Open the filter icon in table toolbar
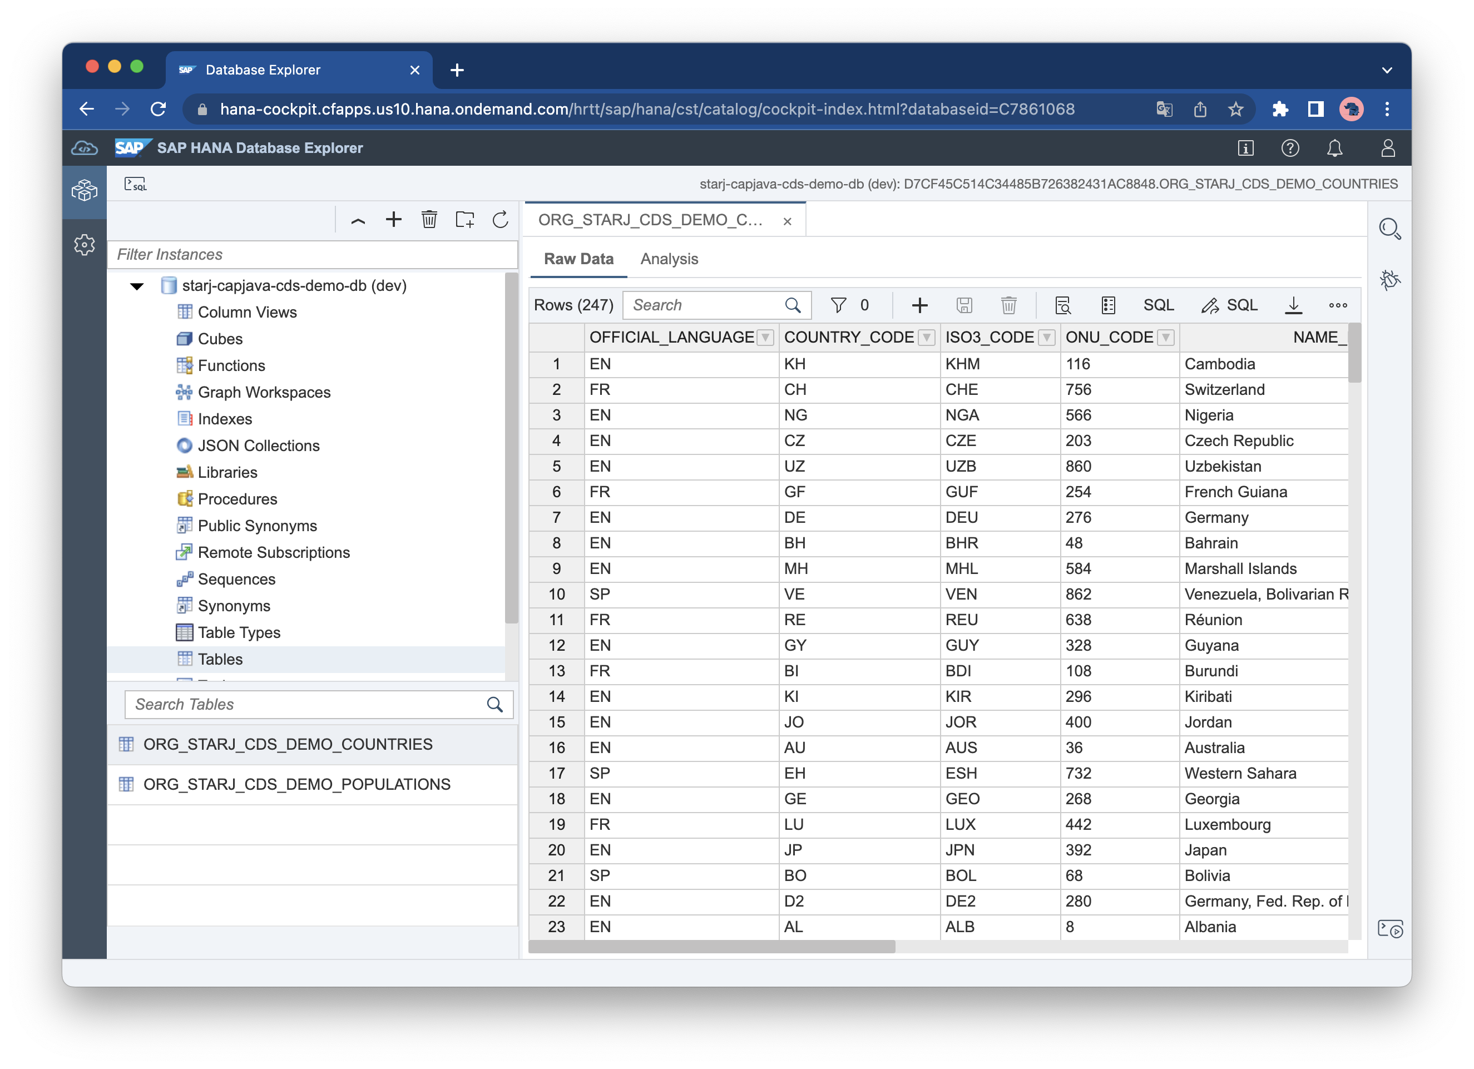 838,305
